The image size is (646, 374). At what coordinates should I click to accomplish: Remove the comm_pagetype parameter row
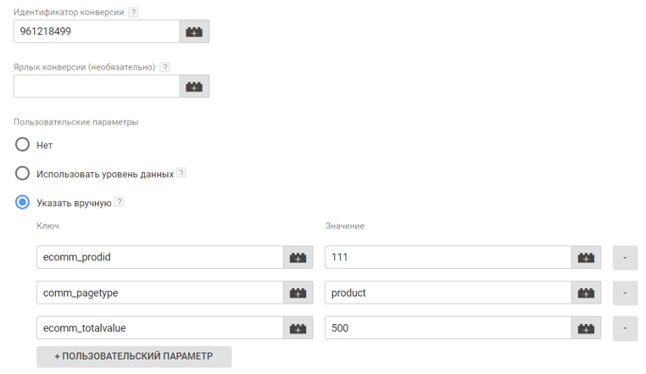[625, 293]
